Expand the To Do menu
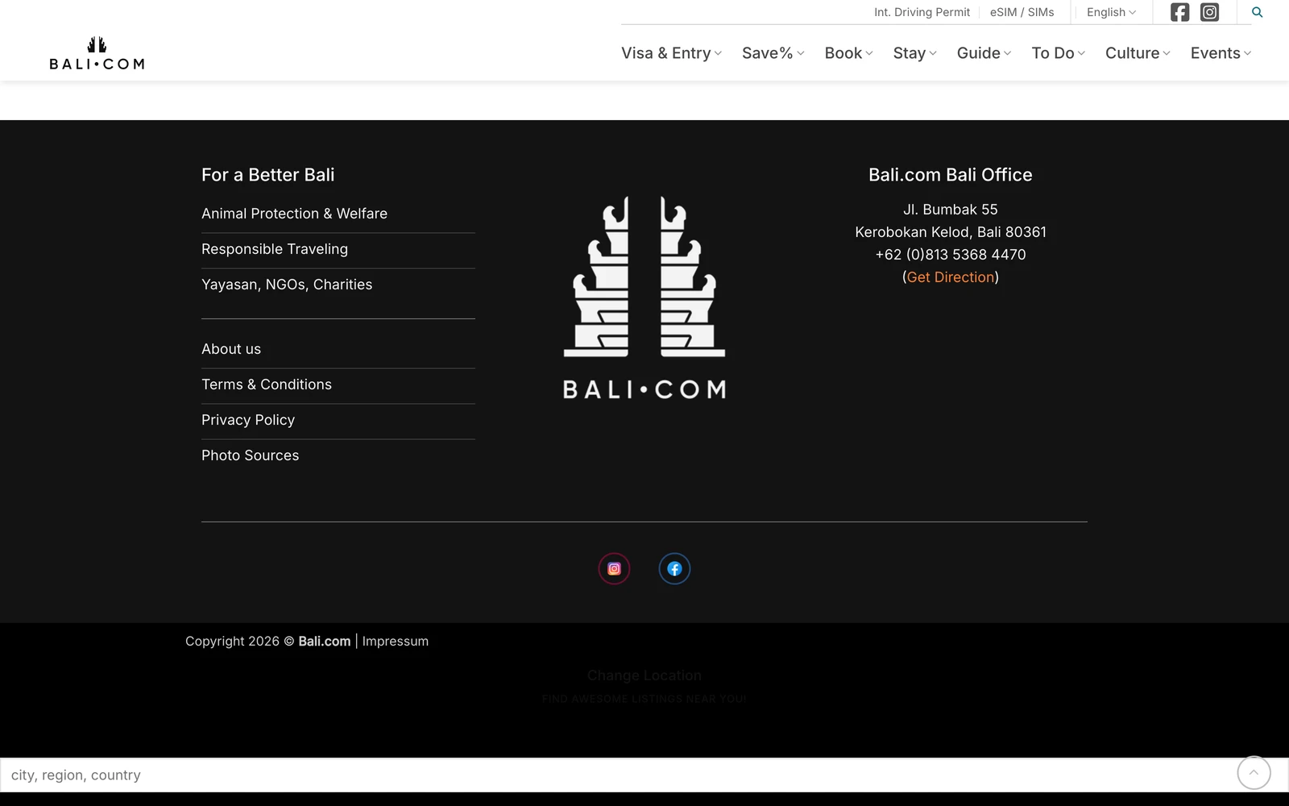The image size is (1289, 806). click(x=1059, y=53)
